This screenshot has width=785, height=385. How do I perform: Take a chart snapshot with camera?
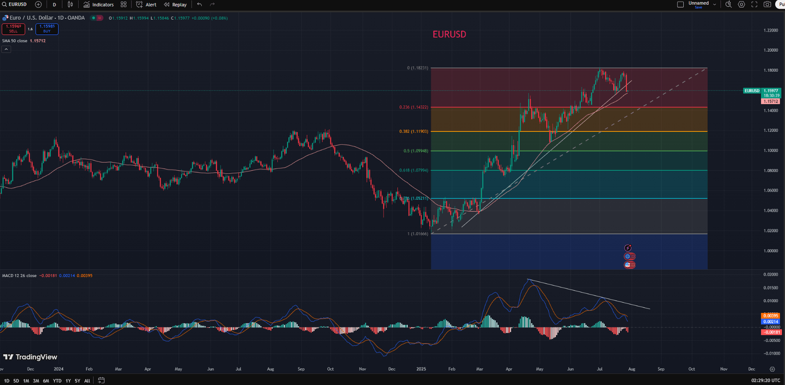click(767, 5)
